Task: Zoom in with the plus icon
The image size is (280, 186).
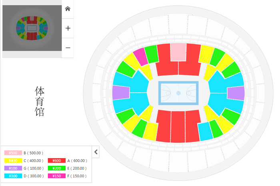Action: pyautogui.click(x=68, y=28)
